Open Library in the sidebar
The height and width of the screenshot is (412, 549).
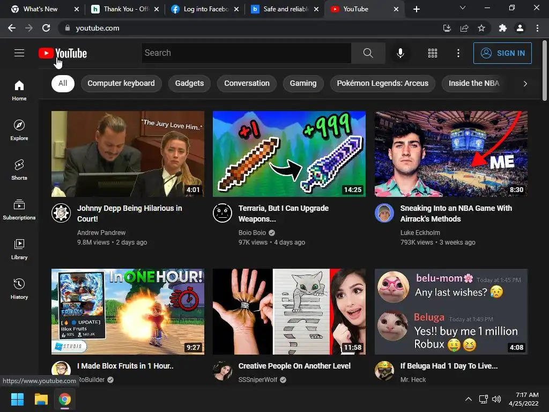point(19,249)
